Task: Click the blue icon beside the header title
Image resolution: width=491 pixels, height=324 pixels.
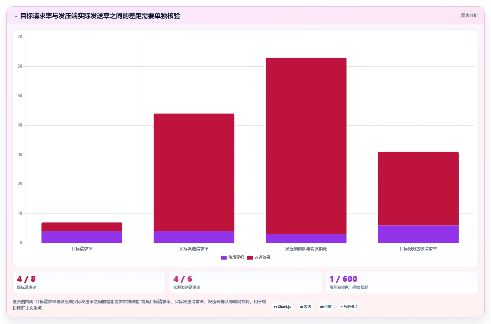Action: 15,16
